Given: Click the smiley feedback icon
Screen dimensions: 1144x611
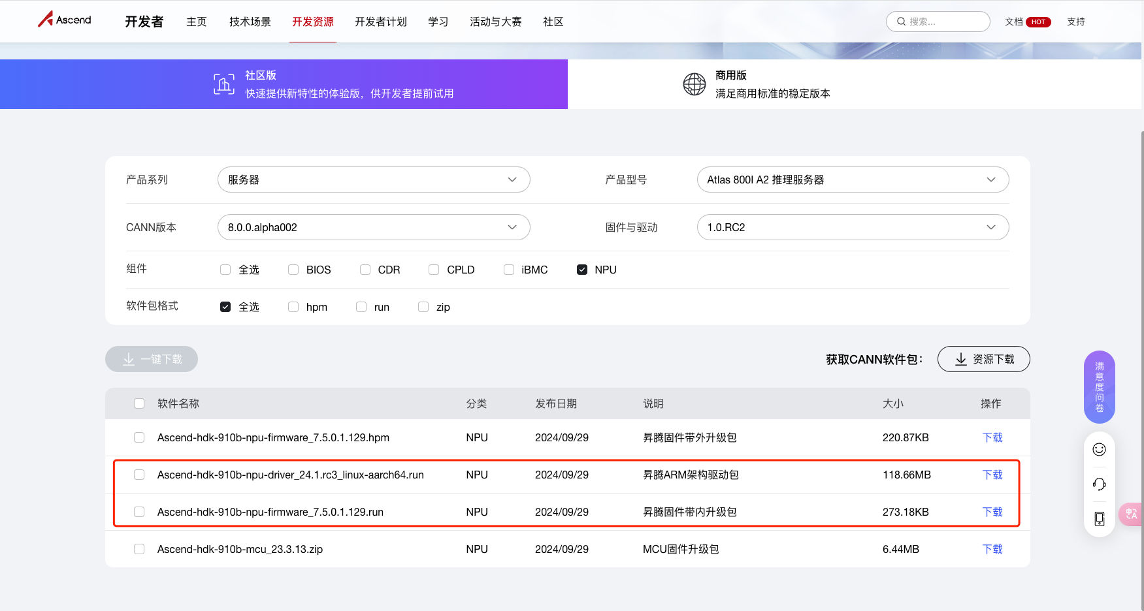Looking at the screenshot, I should tap(1099, 449).
